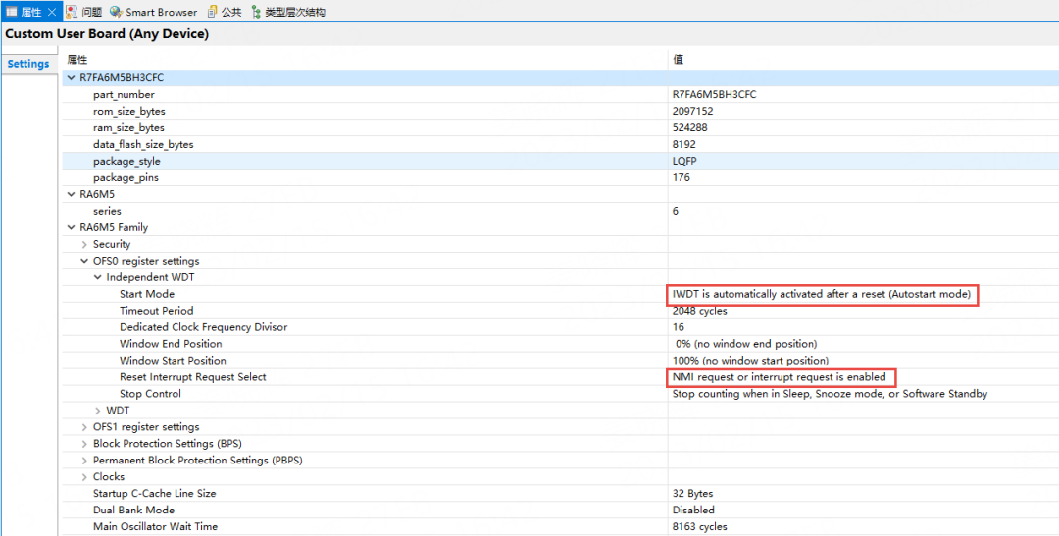The width and height of the screenshot is (1059, 536).
Task: Expand the Security node
Action: point(84,244)
